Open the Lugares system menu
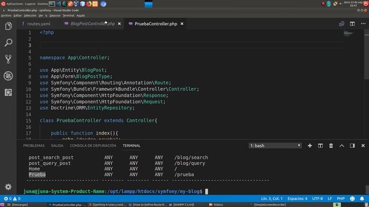This screenshot has width=369, height=207. 30,4
